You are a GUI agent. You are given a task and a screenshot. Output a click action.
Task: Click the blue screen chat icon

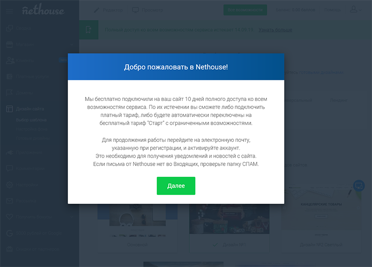pos(359,186)
